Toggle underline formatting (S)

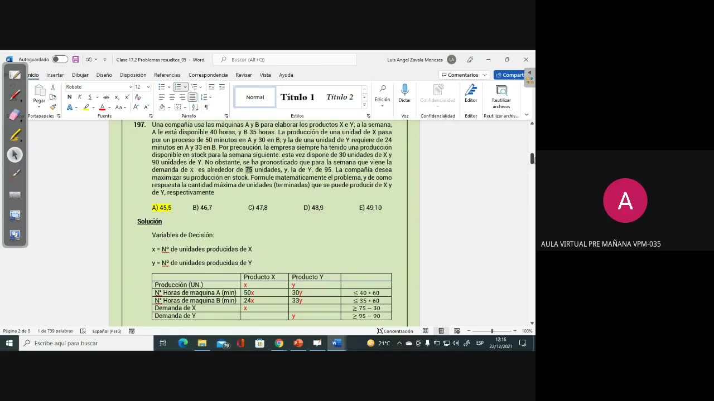[x=89, y=97]
